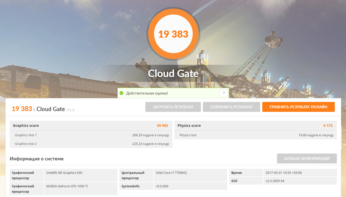Click the 209.29 кадров в секунду value
The image size is (346, 197).
(x=150, y=135)
